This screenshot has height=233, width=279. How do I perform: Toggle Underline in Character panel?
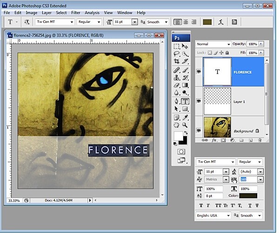click(250, 206)
